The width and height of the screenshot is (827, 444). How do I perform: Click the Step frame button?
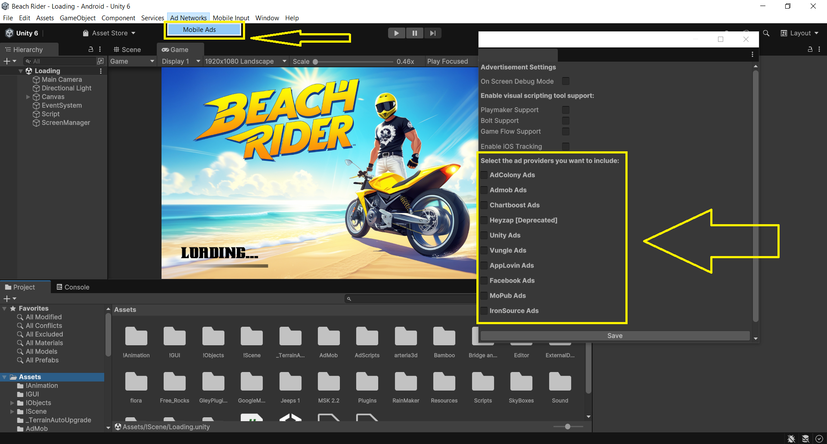[432, 33]
